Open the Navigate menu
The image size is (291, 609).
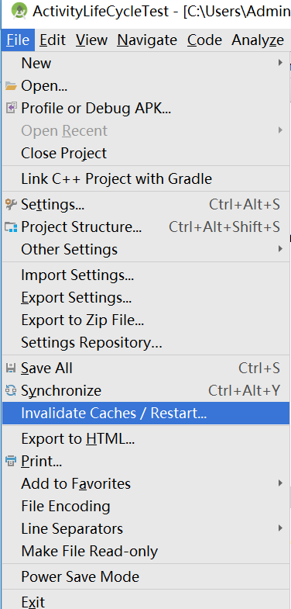point(147,40)
